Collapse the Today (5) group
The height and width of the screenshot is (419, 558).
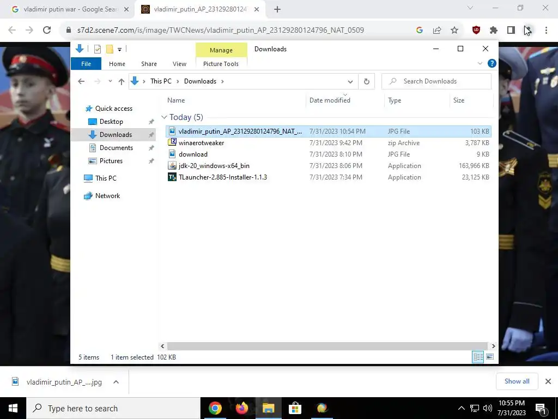point(164,117)
